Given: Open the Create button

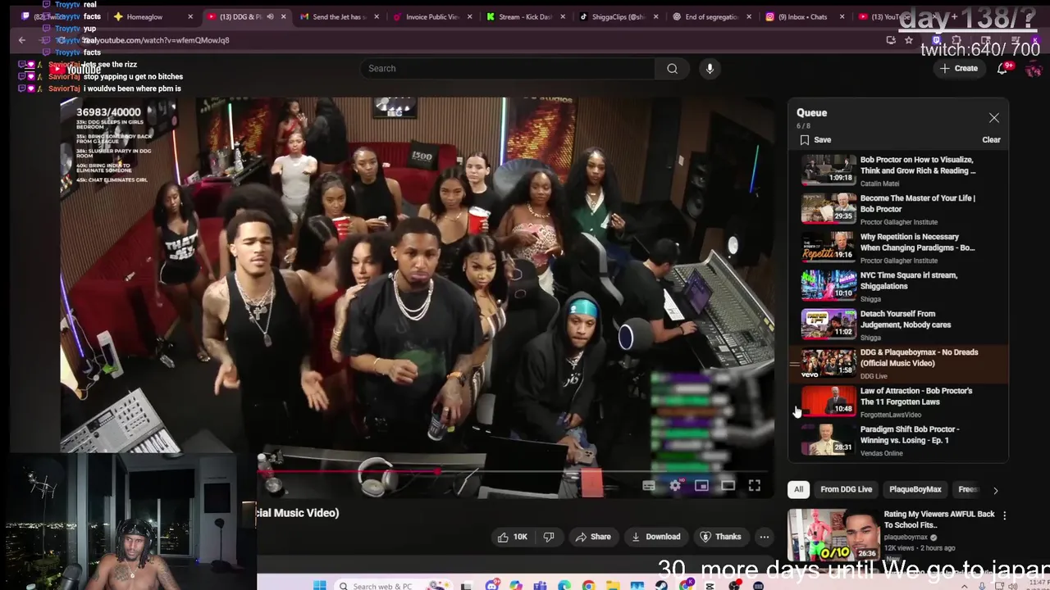Looking at the screenshot, I should pos(958,69).
